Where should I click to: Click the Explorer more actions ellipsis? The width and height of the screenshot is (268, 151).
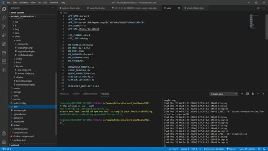tap(52, 8)
